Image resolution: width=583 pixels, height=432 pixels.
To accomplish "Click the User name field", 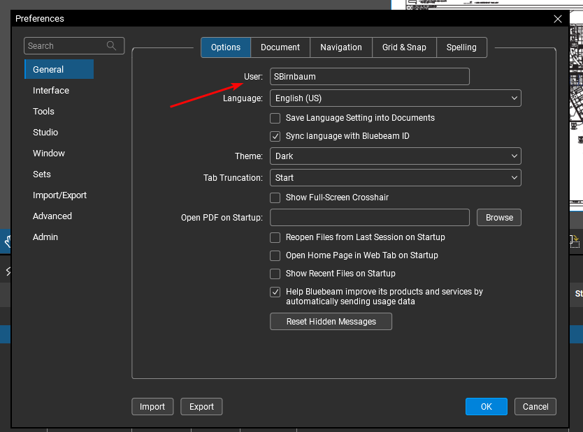I will coord(370,77).
